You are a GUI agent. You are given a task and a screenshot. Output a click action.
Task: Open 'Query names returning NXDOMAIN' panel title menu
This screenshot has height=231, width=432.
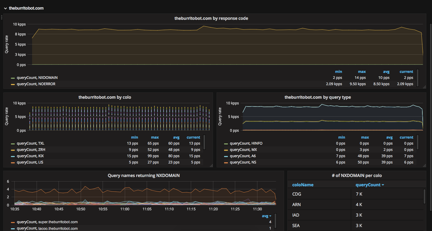pos(143,175)
